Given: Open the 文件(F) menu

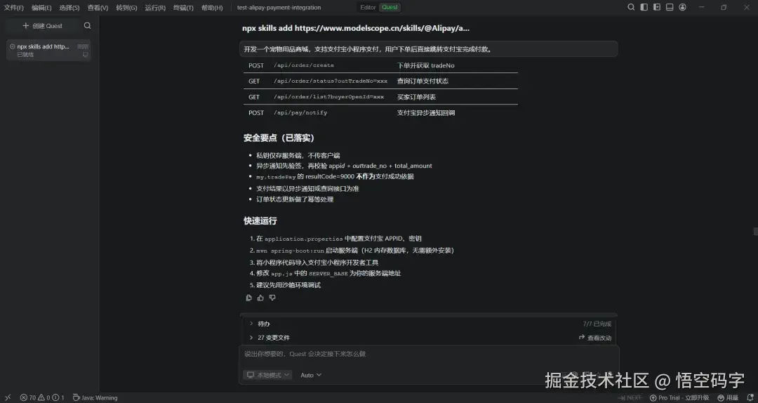Looking at the screenshot, I should click(x=13, y=8).
